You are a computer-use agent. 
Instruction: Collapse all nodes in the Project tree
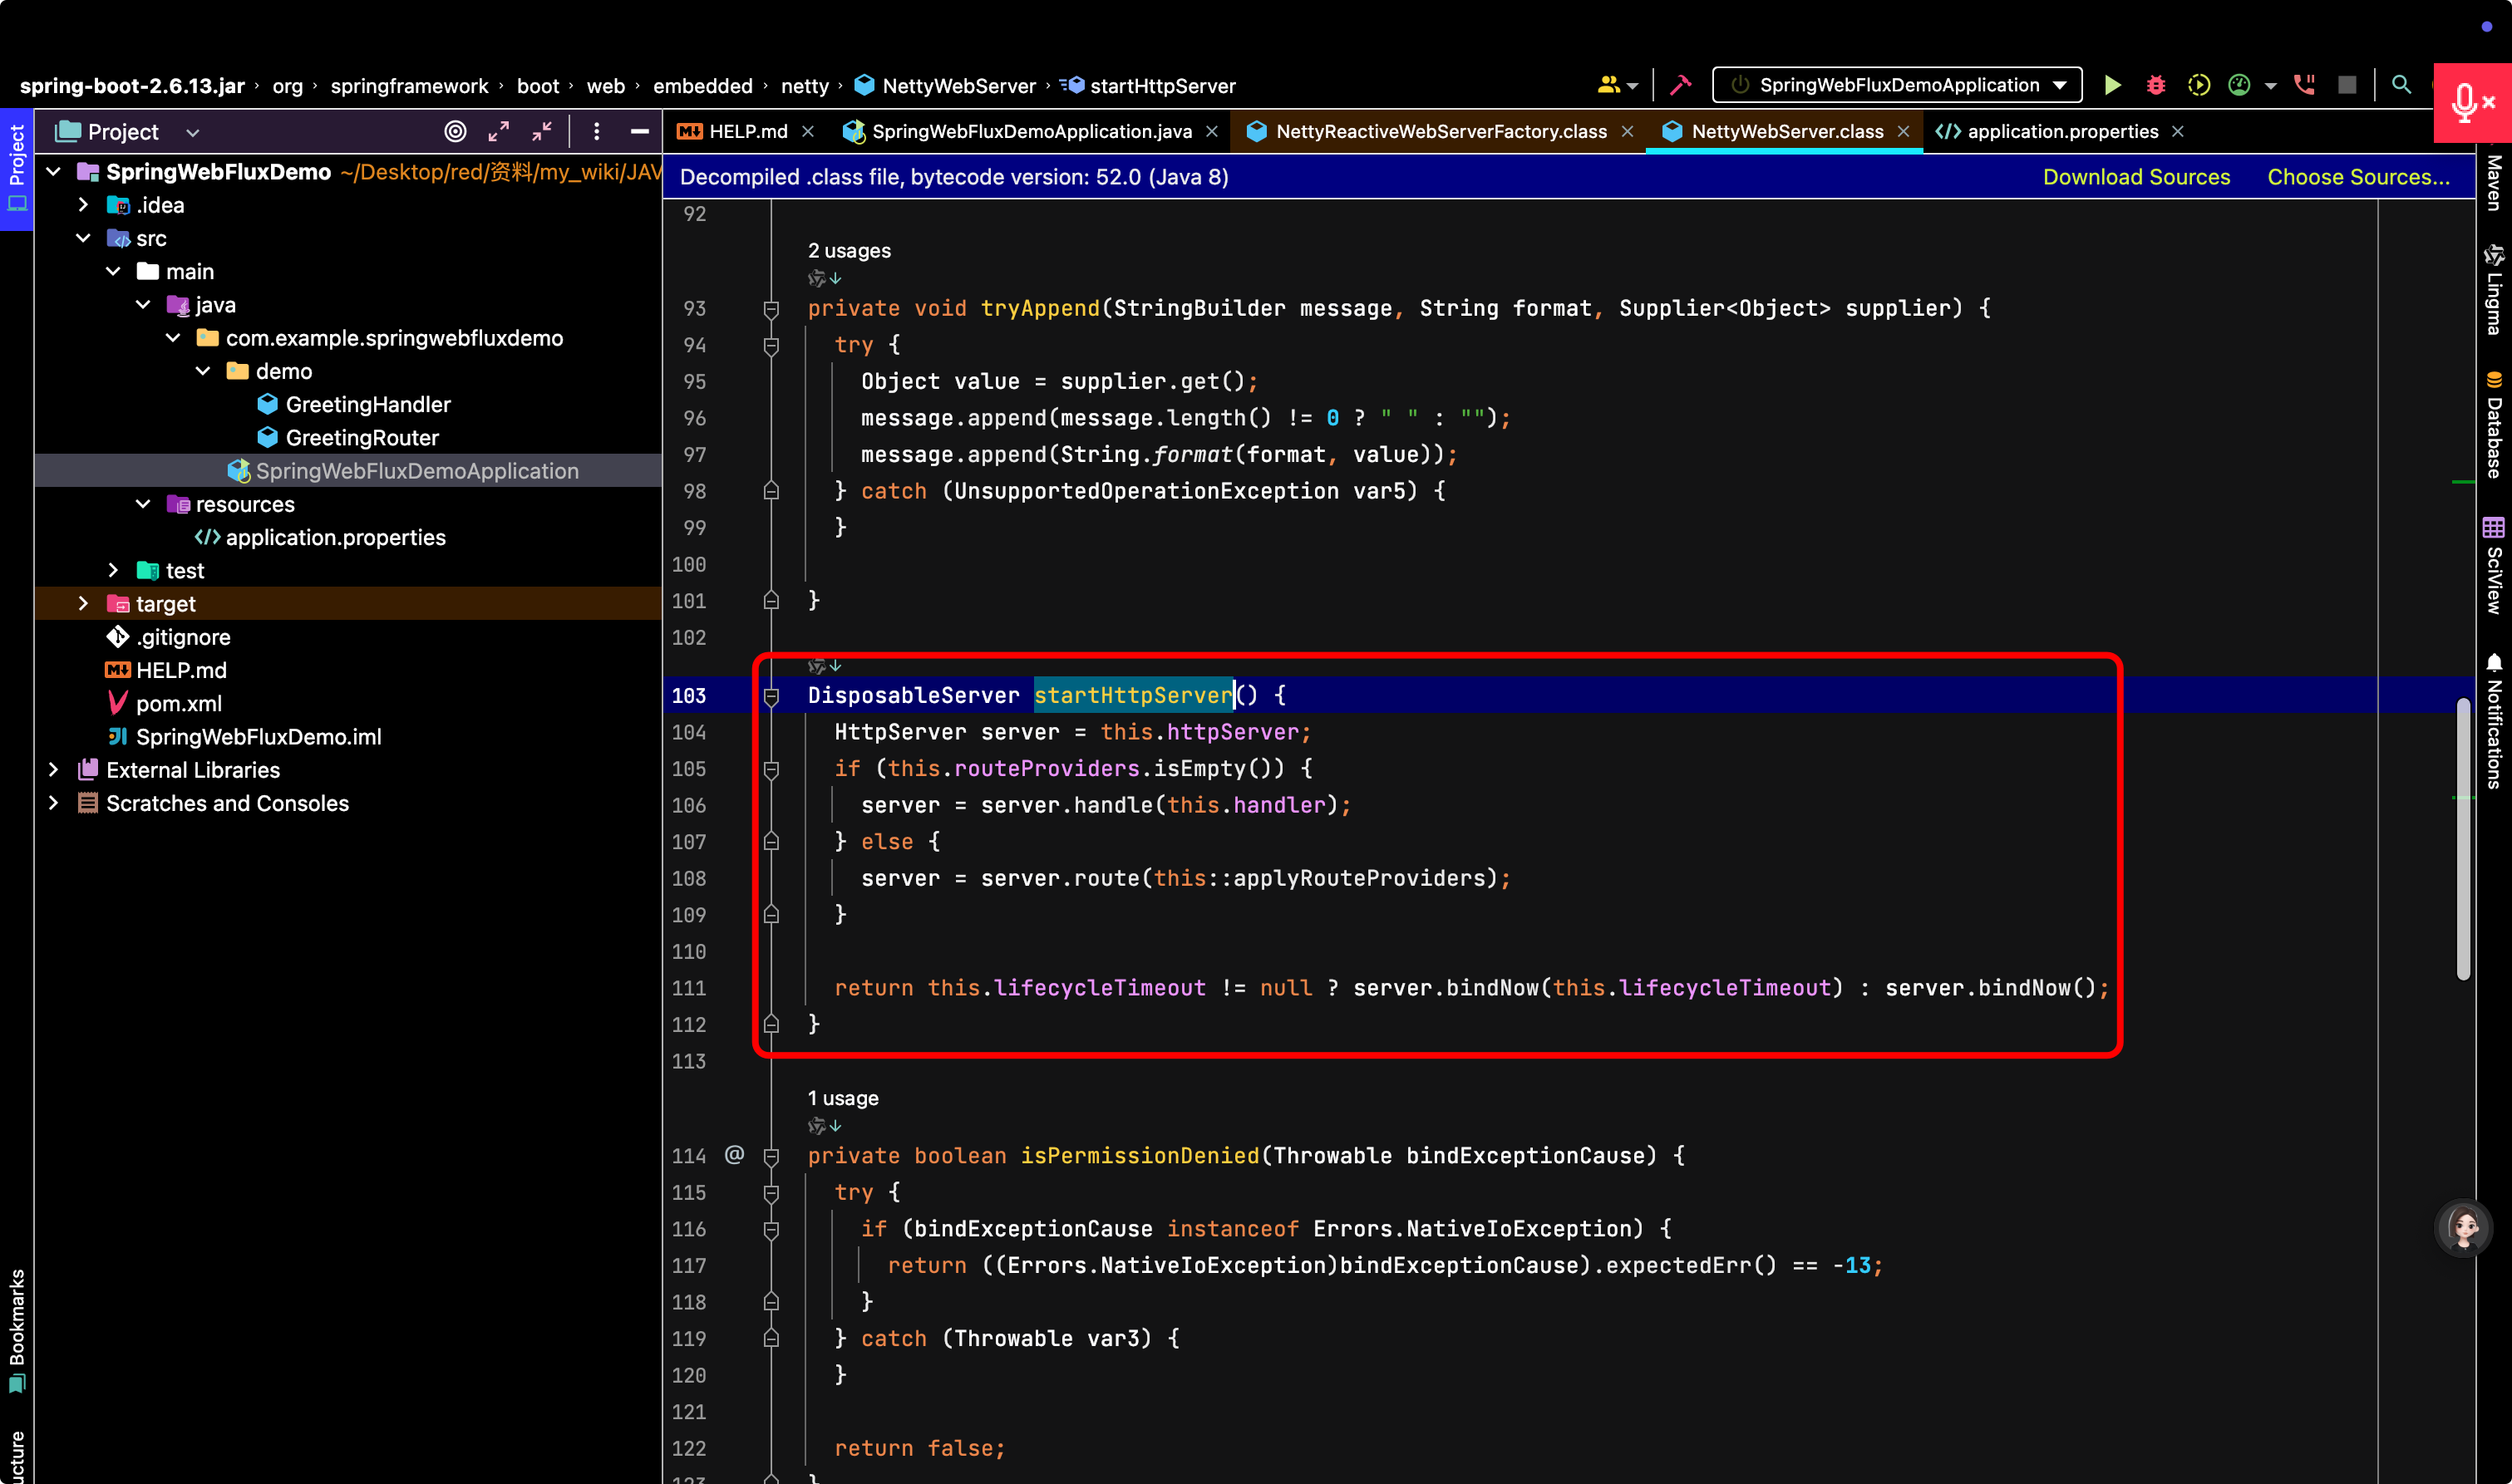[x=542, y=132]
